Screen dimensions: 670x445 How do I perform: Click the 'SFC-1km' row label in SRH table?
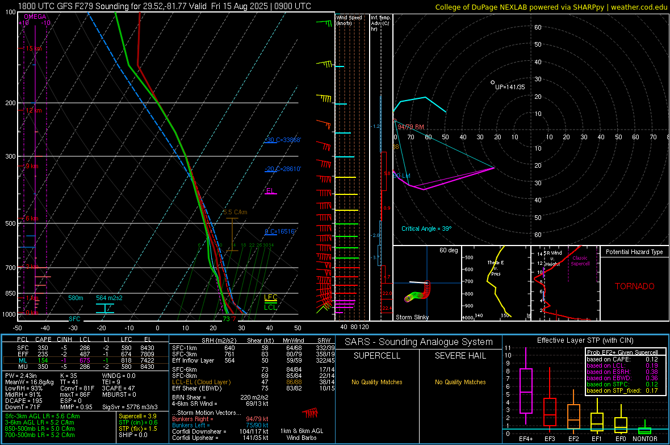pyautogui.click(x=185, y=348)
